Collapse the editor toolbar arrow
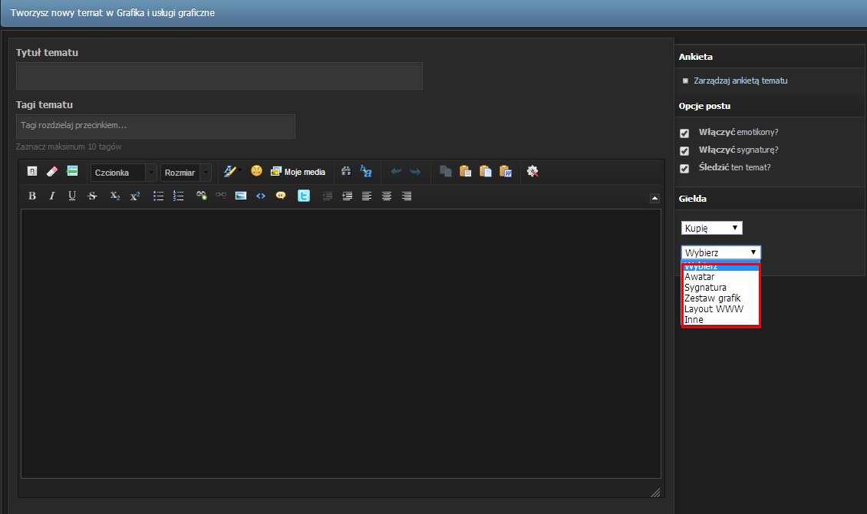 (654, 198)
